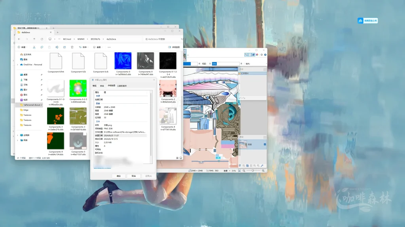Viewport: 405px width, 227px height.
Task: Click plus button beside the 15% field
Action: pos(241,63)
